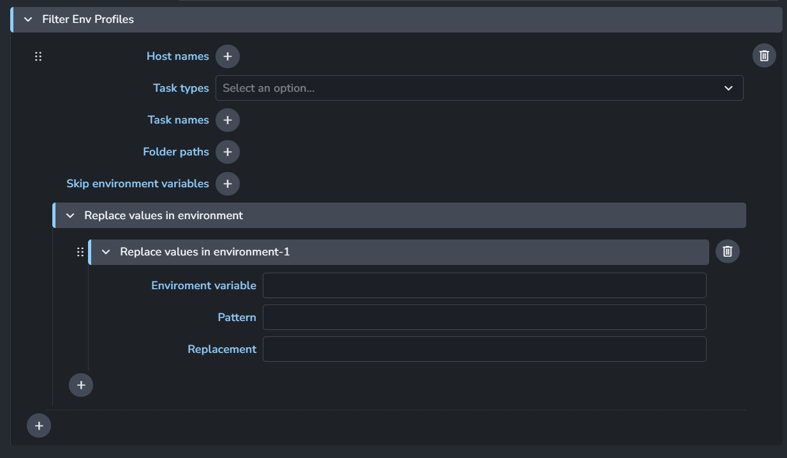
Task: Click into the Pattern input field
Action: point(484,317)
